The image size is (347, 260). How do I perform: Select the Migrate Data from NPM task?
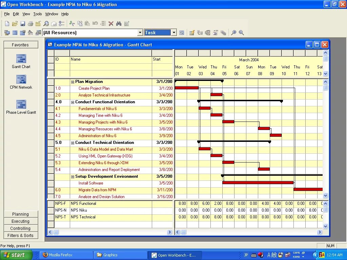click(97, 190)
